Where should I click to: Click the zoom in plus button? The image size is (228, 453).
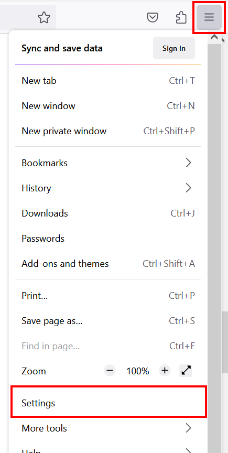[x=165, y=371]
